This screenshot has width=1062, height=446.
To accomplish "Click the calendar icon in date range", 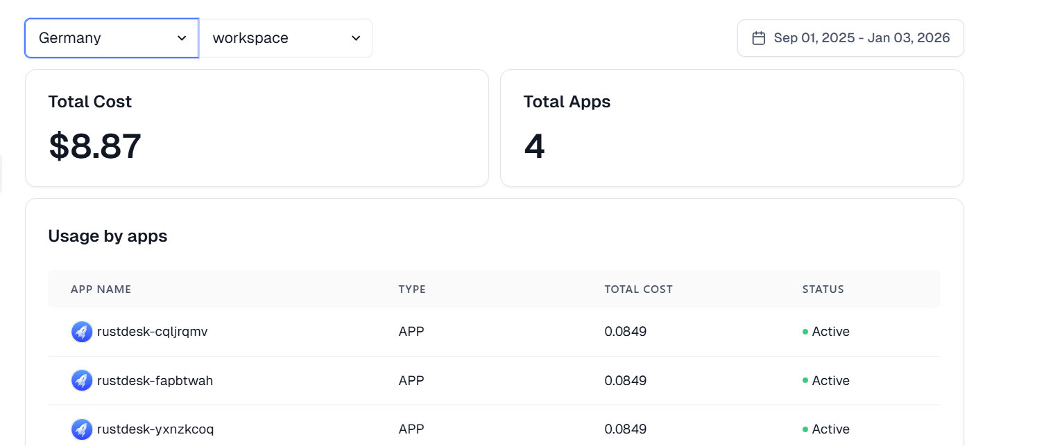I will pos(759,38).
